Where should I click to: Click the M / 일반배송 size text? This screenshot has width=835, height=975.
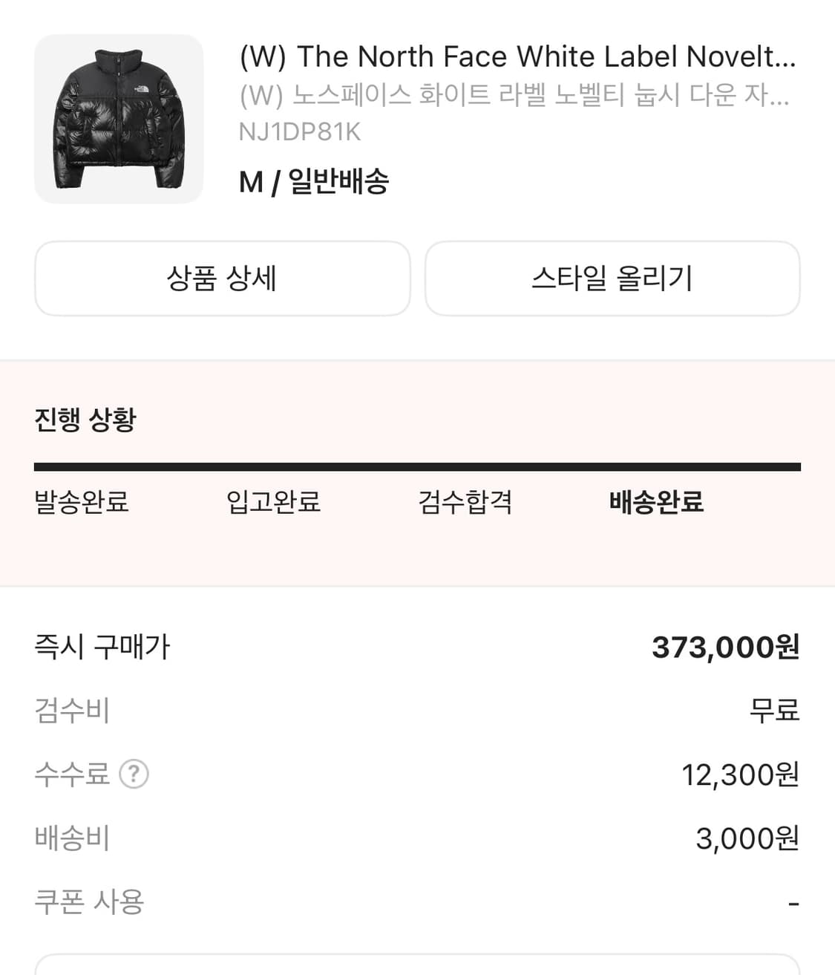[314, 181]
